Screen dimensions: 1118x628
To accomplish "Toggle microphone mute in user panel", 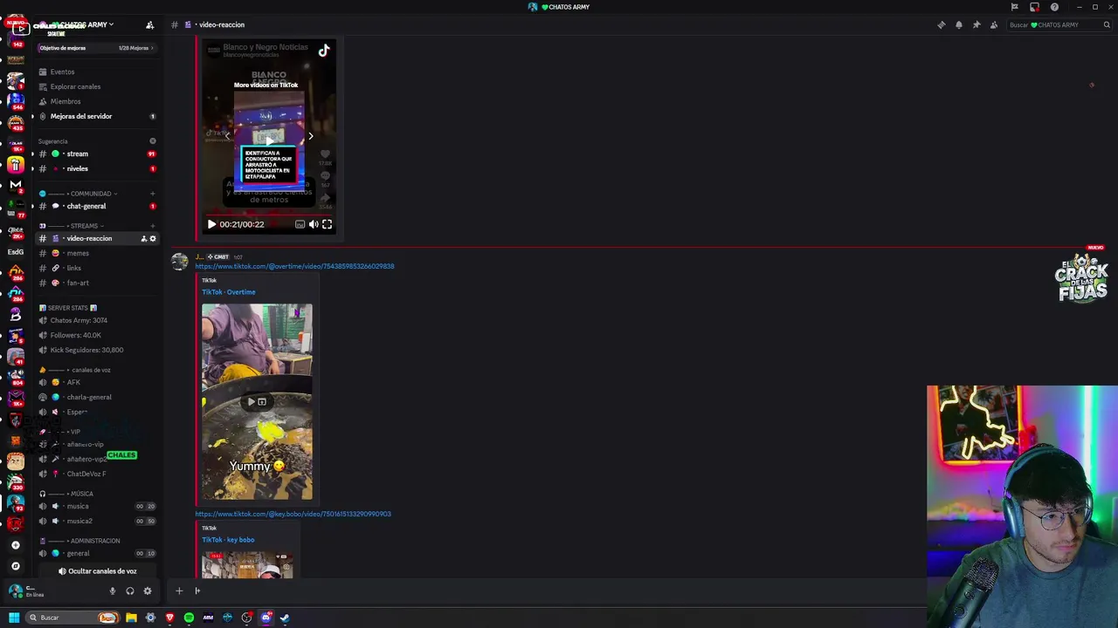I will pos(112,591).
